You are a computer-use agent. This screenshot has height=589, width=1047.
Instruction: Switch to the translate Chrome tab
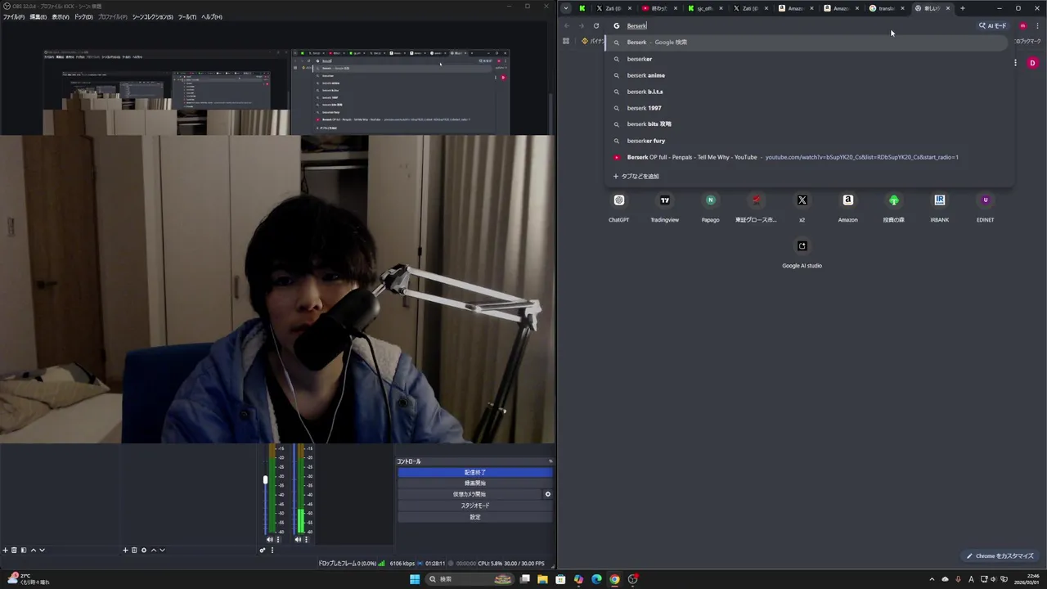887,8
